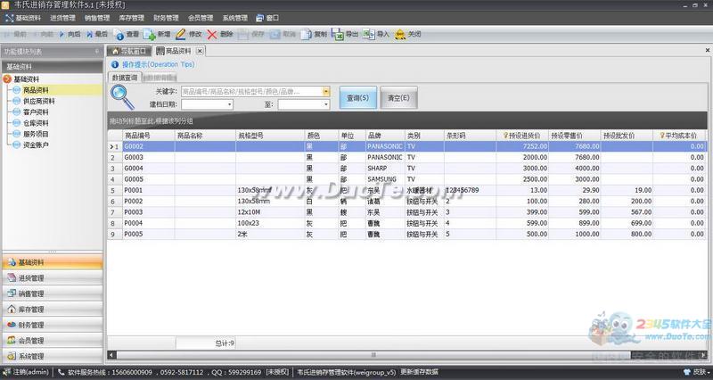713x380 pixels.
Task: Collapse the 基础资料 tree root node
Action: pos(7,79)
